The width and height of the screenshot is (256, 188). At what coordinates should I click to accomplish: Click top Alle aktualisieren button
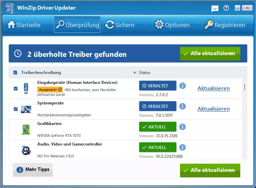[210, 54]
